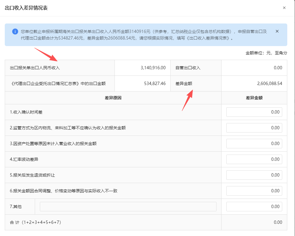Click amount field for 合同调整、价格变动 row
The width and height of the screenshot is (295, 236).
point(254,191)
